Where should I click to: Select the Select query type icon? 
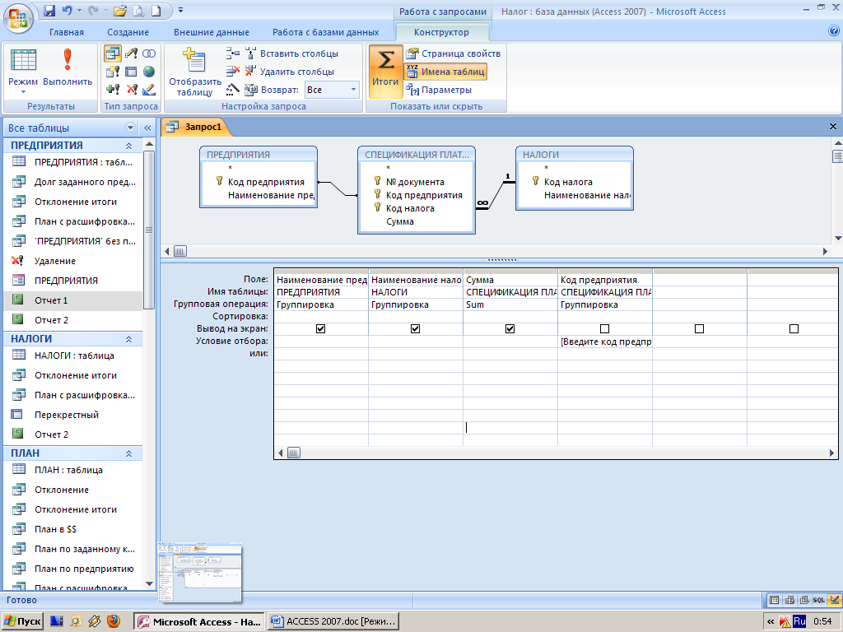[112, 53]
